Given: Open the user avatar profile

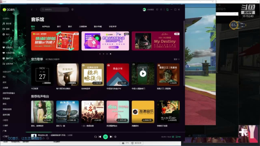Looking at the screenshot, I should [144, 9].
